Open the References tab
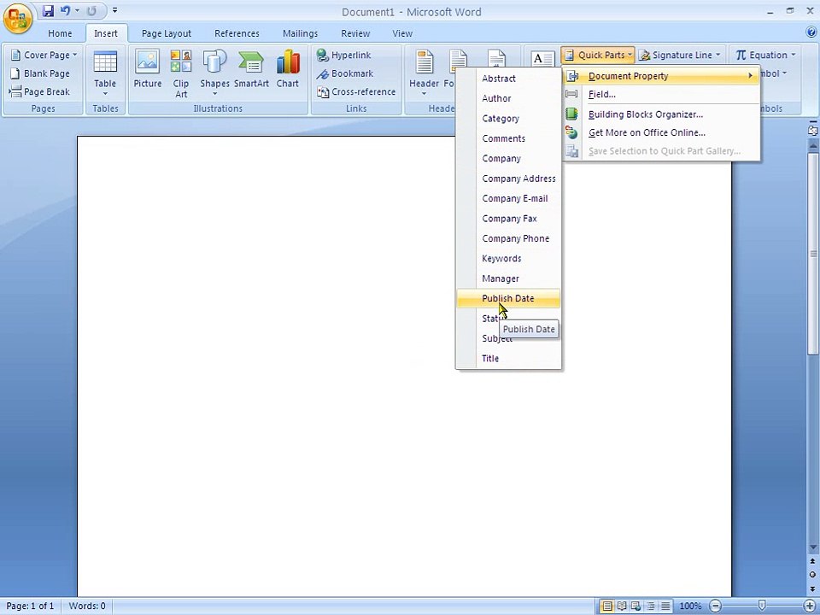 (237, 33)
